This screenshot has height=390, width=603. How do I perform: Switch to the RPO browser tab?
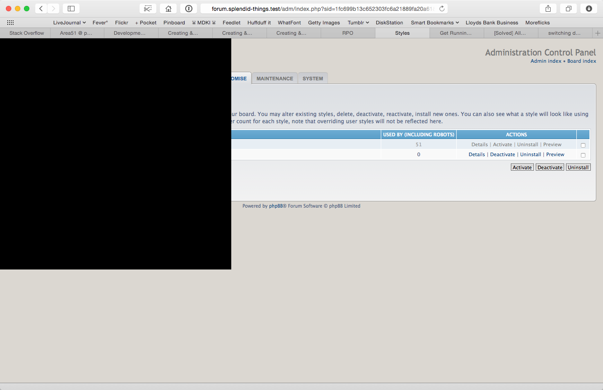348,33
